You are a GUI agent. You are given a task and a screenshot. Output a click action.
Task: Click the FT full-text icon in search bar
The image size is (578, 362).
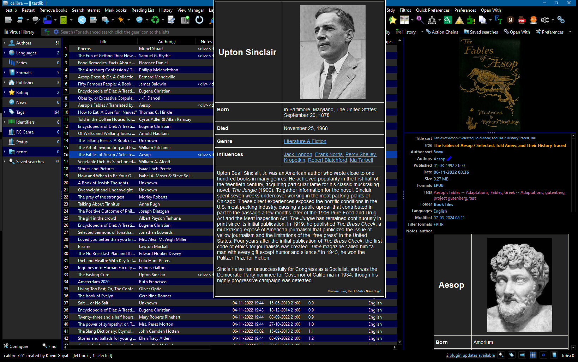point(47,32)
